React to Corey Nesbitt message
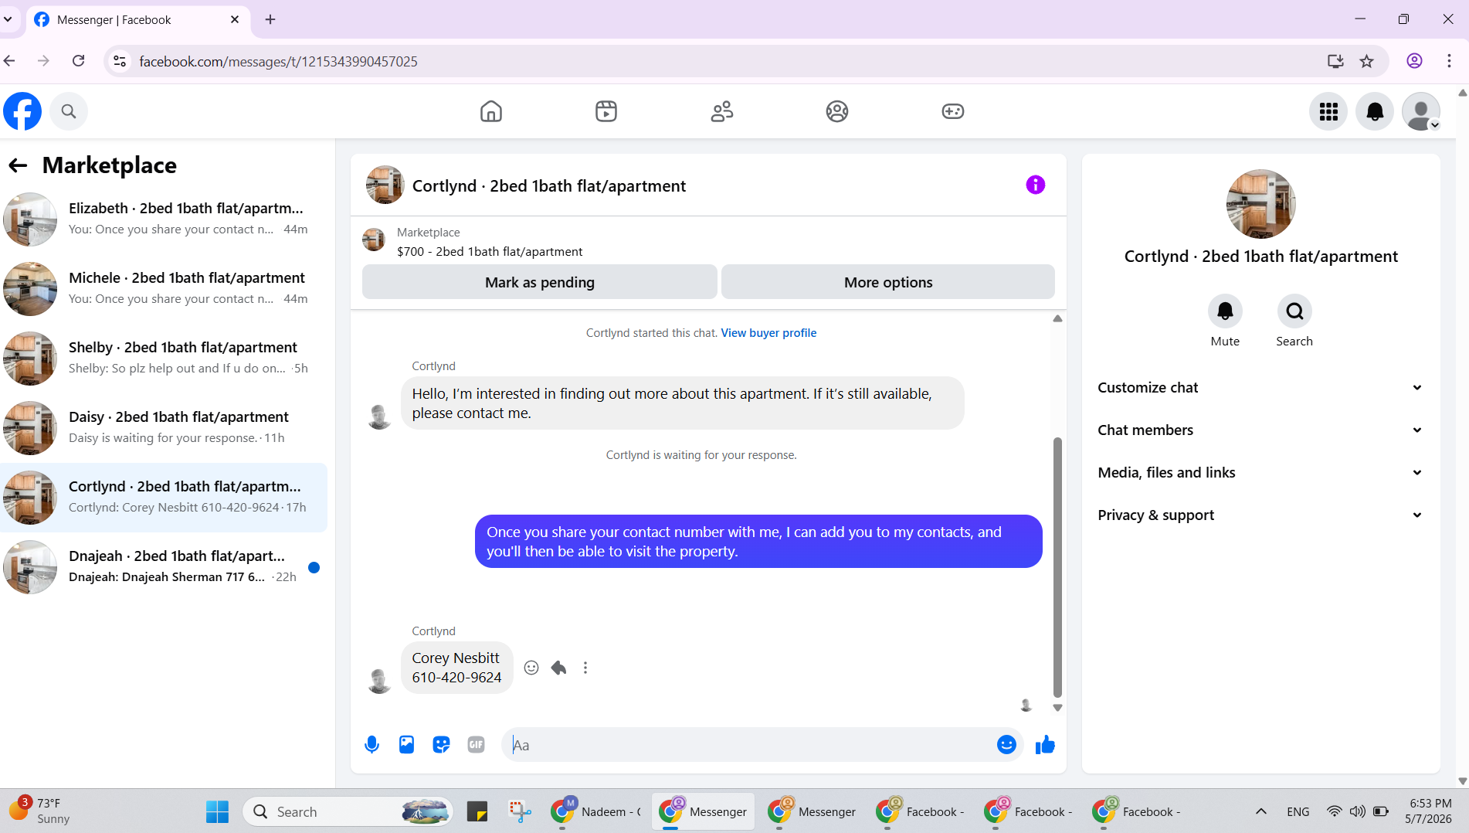Screen dimensions: 1469x833 (531, 668)
